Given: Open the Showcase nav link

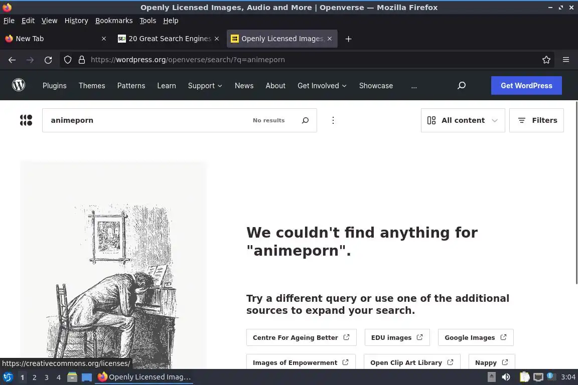Looking at the screenshot, I should (x=376, y=86).
